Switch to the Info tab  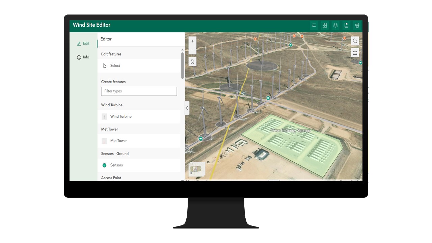[x=83, y=57]
